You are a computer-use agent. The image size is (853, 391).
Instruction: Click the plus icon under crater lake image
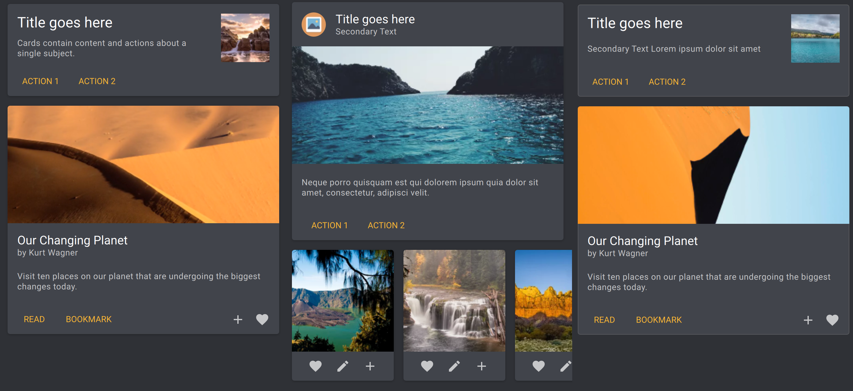[370, 366]
